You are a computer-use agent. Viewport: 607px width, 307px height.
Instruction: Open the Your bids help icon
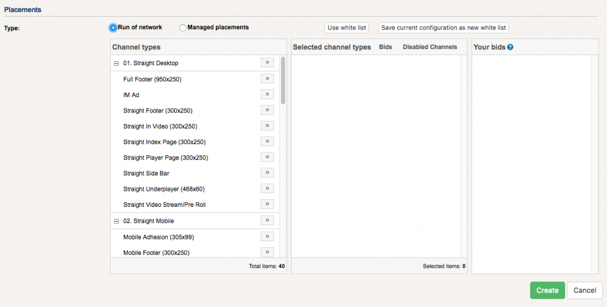(510, 47)
